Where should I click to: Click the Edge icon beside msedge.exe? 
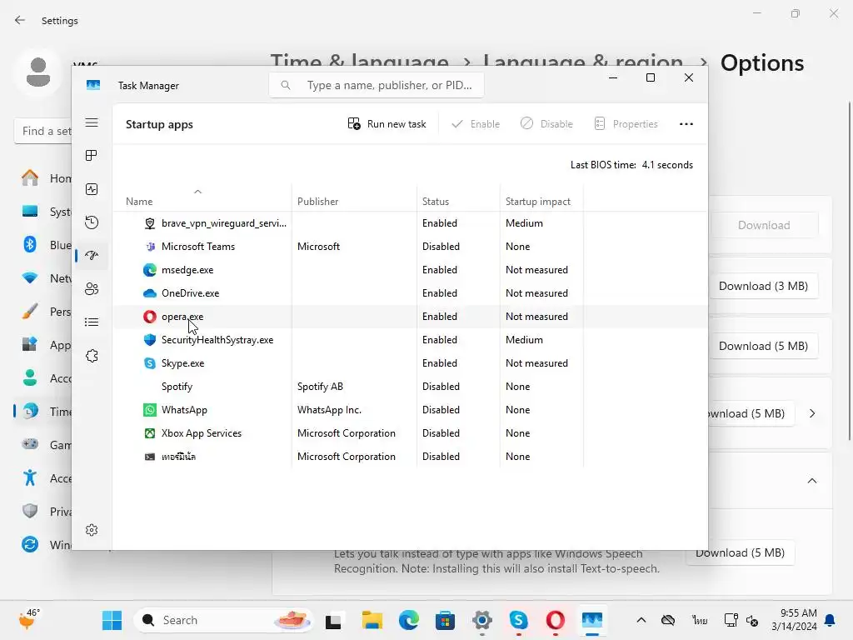[x=150, y=270]
